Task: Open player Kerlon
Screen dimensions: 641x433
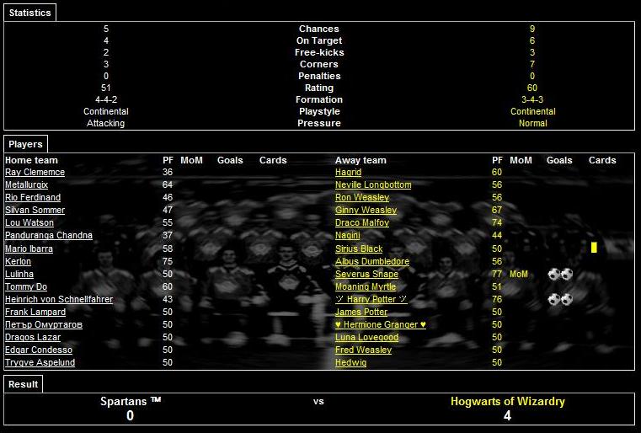Action: (x=18, y=261)
